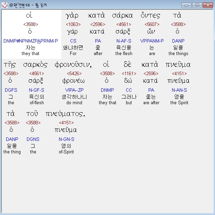Click the English gloss "the things"
215x215 pixels.
click(x=178, y=54)
